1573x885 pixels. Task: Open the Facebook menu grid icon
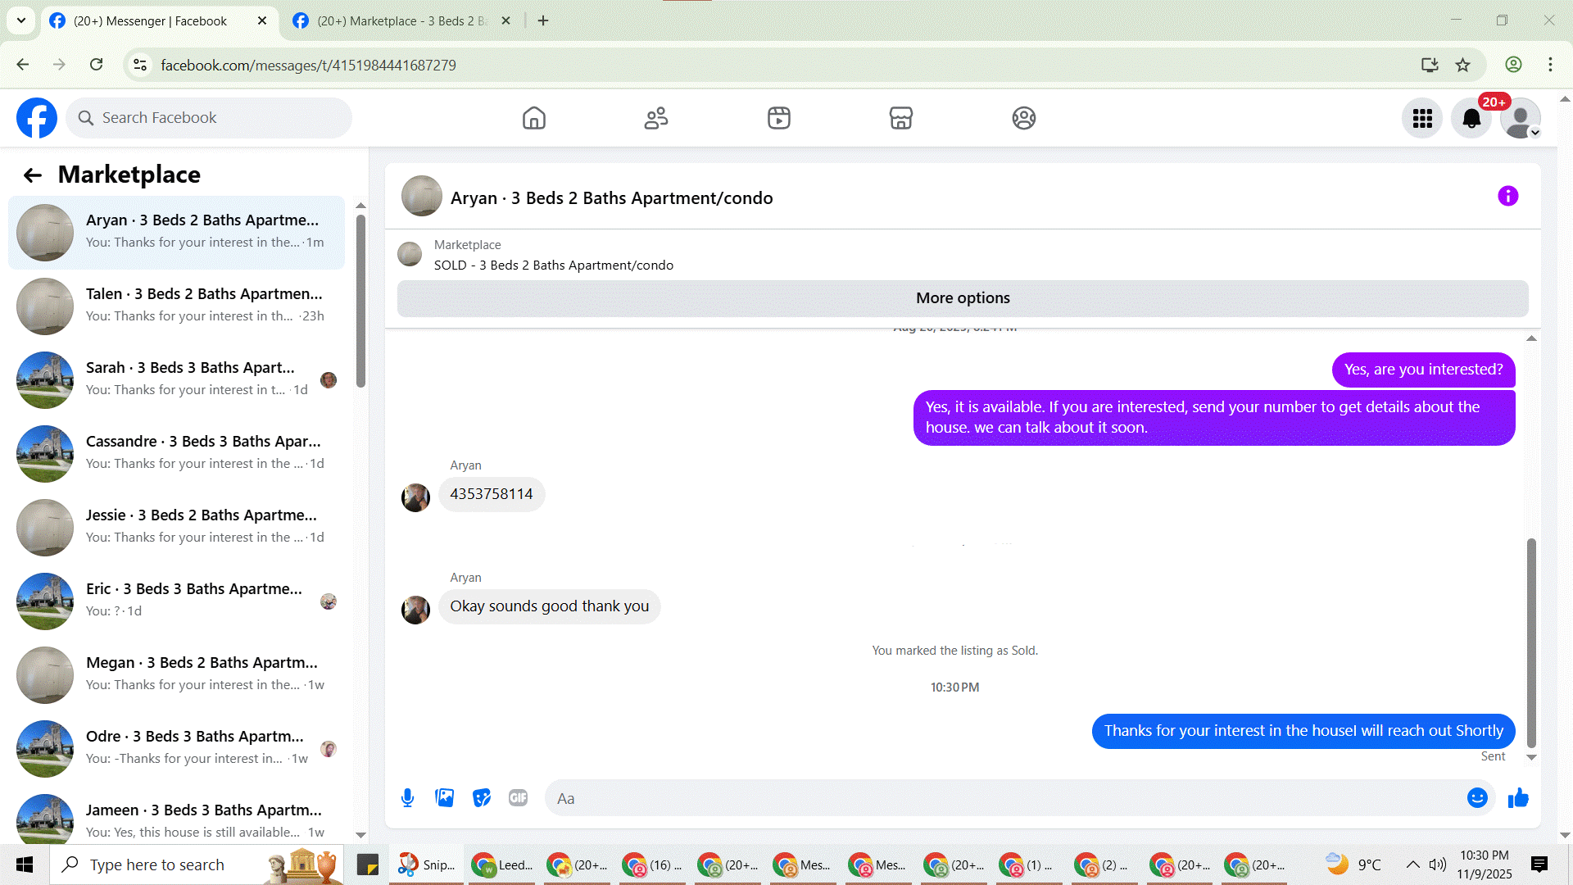1422,119
